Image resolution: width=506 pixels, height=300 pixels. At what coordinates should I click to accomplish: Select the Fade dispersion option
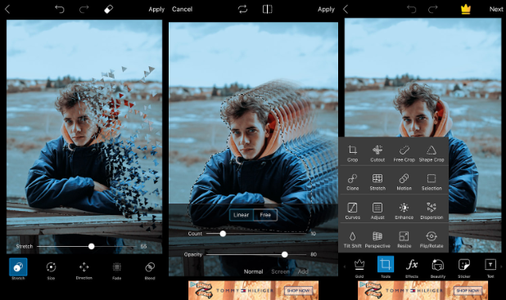coord(117,270)
